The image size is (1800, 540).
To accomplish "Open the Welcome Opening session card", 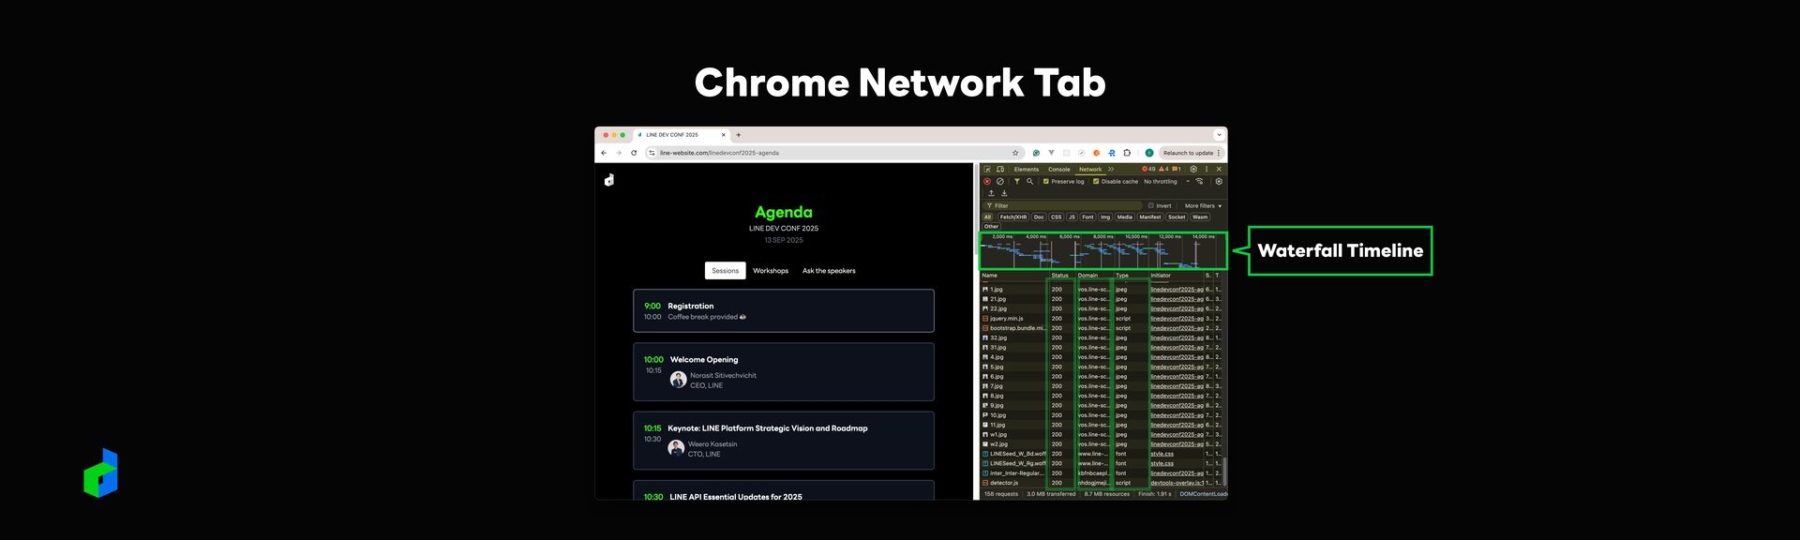I will pos(784,371).
